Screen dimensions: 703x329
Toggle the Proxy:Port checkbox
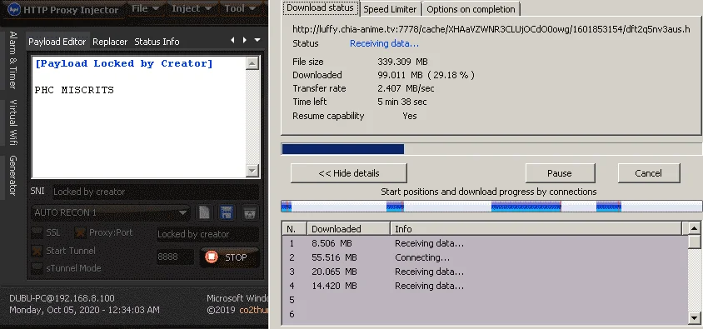click(x=80, y=232)
